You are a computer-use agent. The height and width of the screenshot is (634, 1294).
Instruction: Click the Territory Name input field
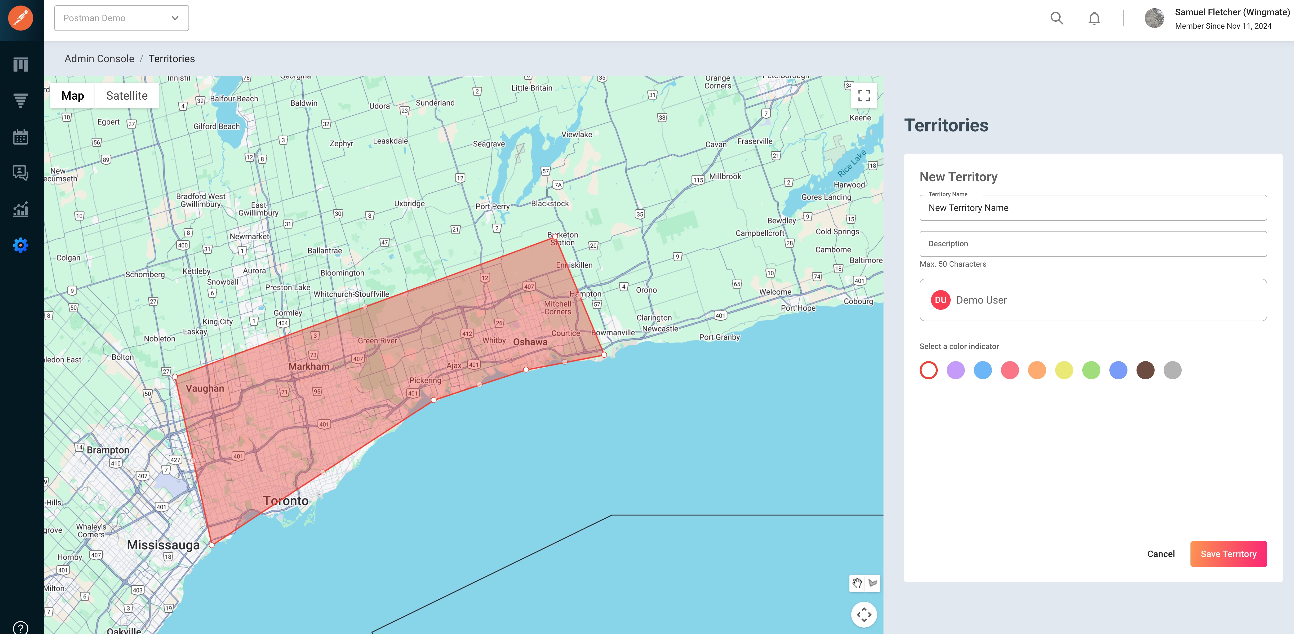coord(1093,208)
